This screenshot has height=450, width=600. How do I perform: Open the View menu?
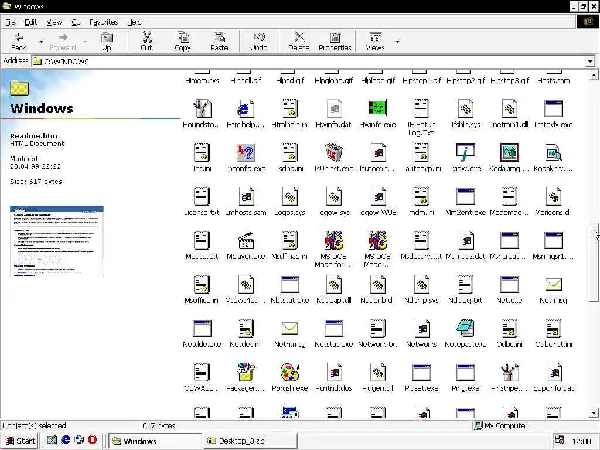tap(54, 22)
